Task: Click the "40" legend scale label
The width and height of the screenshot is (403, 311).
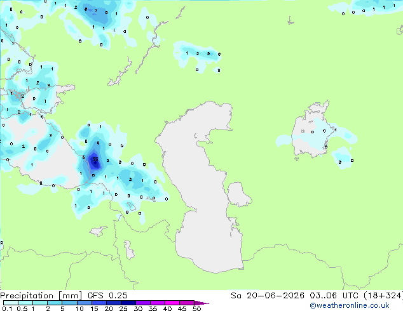Action: click(167, 308)
